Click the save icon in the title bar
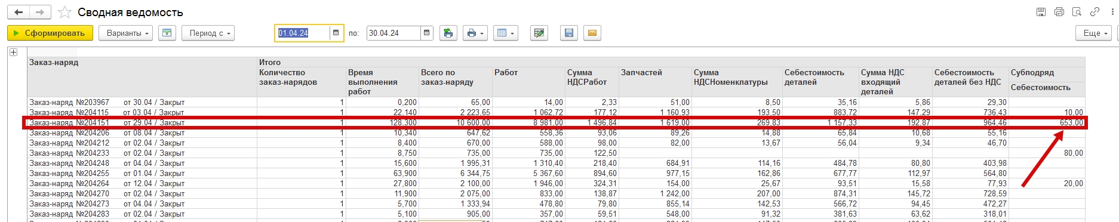This screenshot has height=222, width=1119. [x=1041, y=12]
